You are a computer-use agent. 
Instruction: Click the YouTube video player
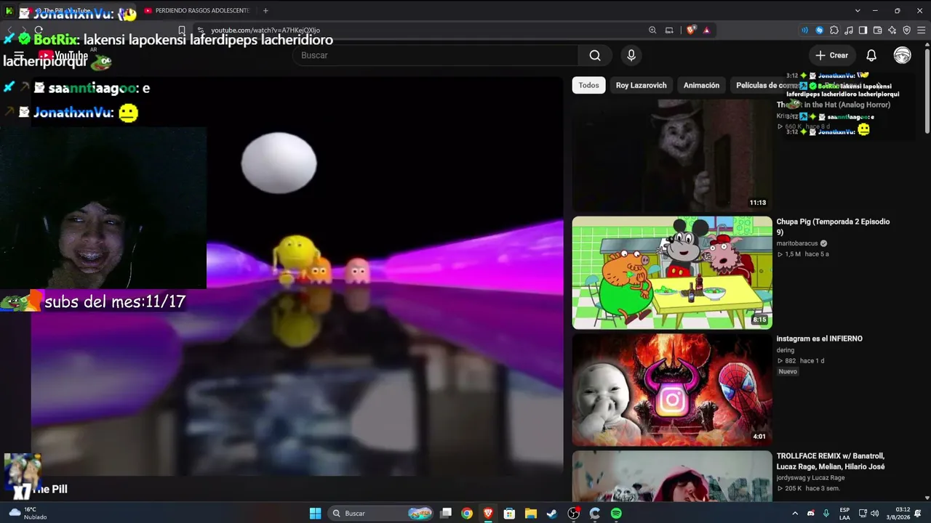pyautogui.click(x=297, y=276)
